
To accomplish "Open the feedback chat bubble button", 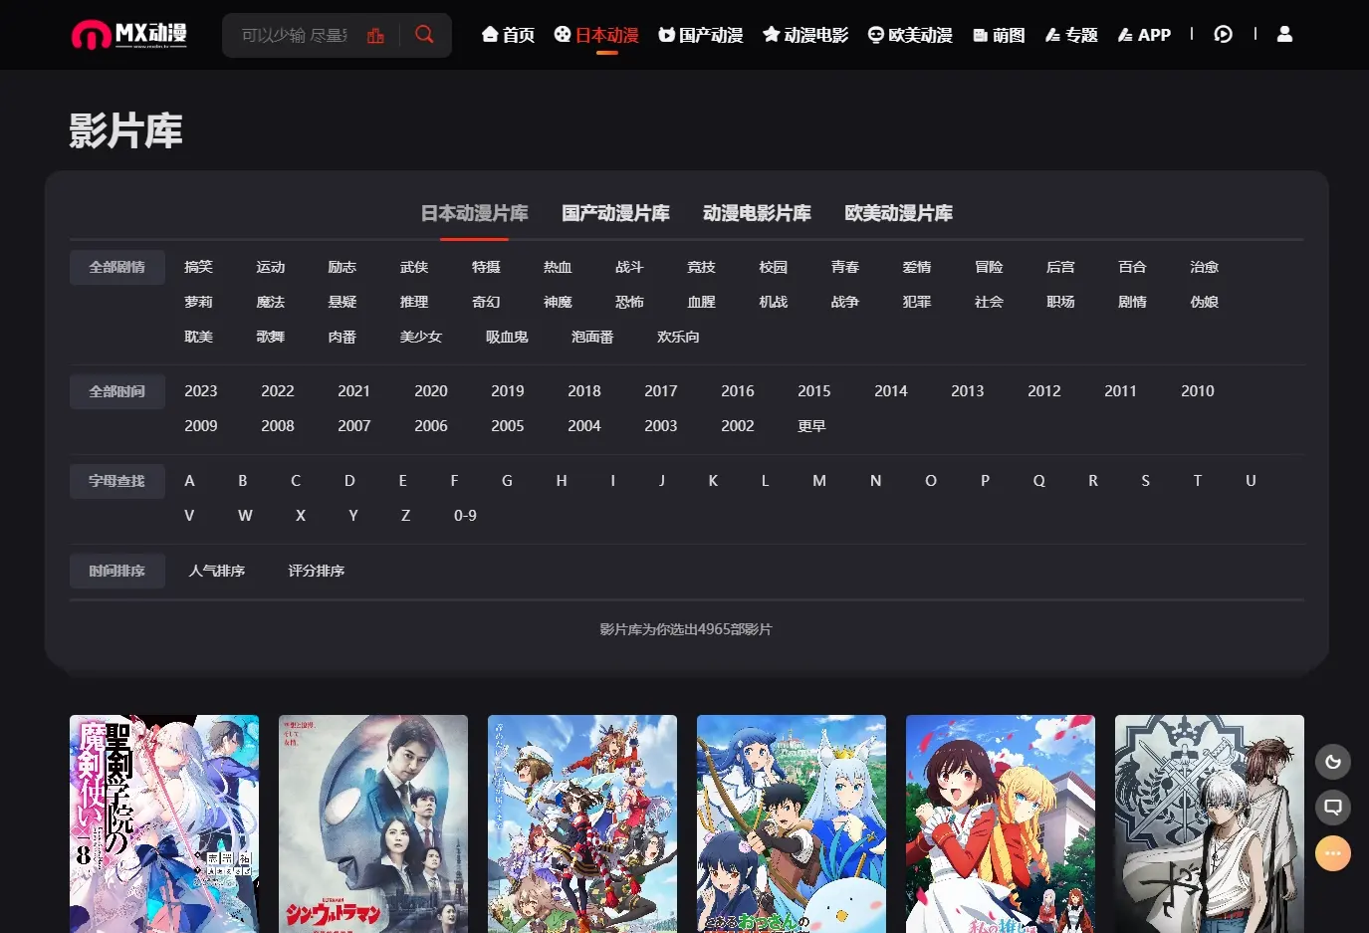I will [1332, 808].
